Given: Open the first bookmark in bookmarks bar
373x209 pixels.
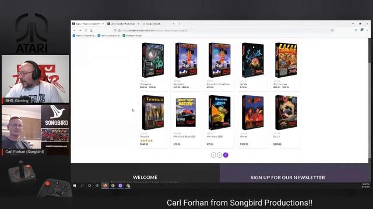Looking at the screenshot, I should [84, 35].
